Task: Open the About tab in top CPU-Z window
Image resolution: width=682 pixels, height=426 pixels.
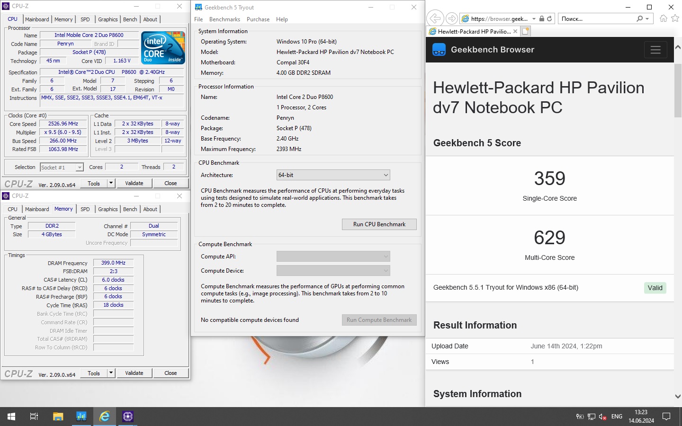Action: coord(150,19)
